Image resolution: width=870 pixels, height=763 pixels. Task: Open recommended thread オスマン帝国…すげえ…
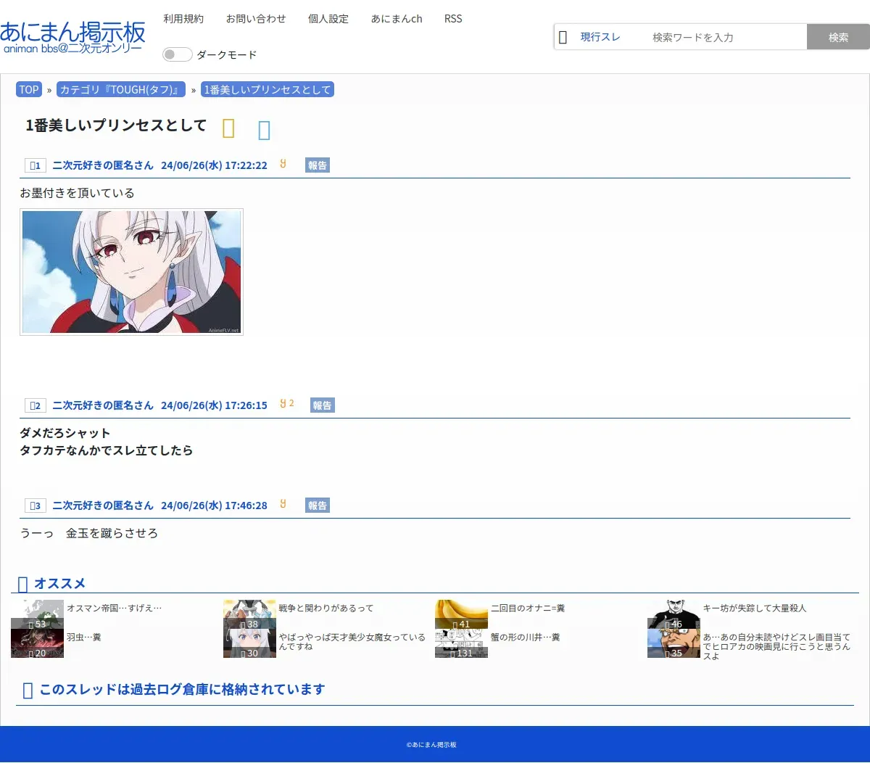pyautogui.click(x=115, y=609)
